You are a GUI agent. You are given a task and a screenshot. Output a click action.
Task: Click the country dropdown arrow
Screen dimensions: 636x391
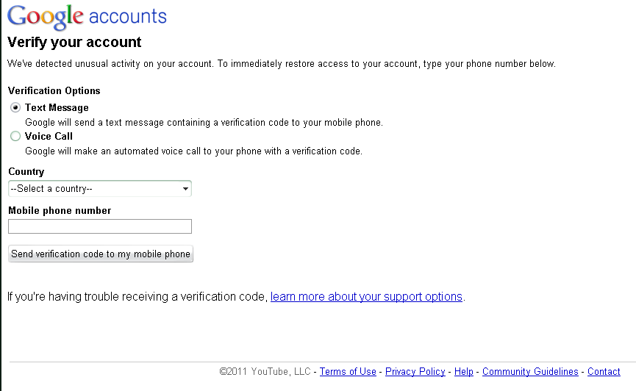coord(185,189)
